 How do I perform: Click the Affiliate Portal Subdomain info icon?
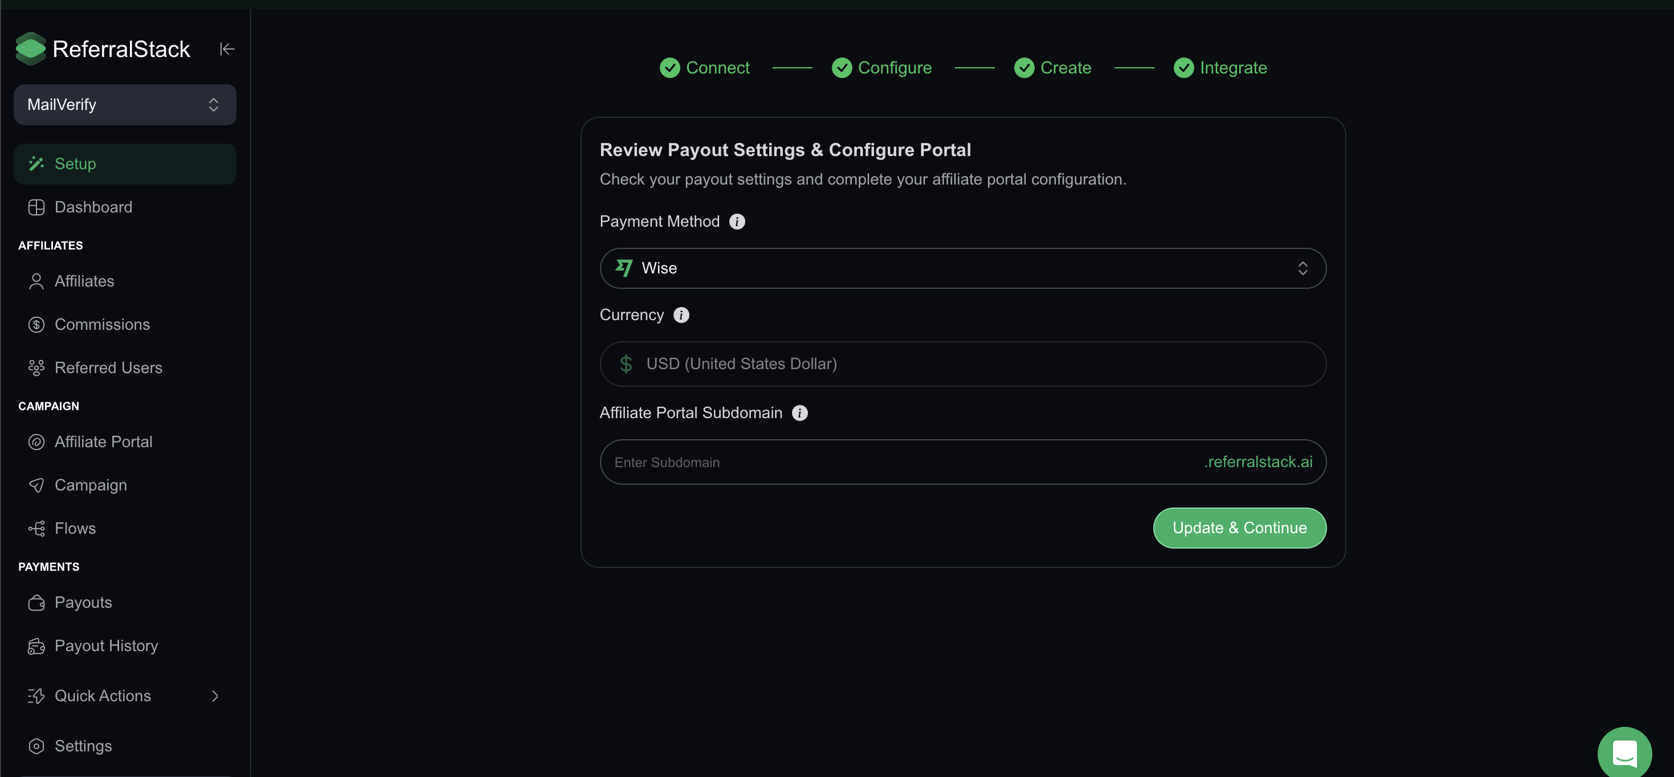pyautogui.click(x=800, y=413)
